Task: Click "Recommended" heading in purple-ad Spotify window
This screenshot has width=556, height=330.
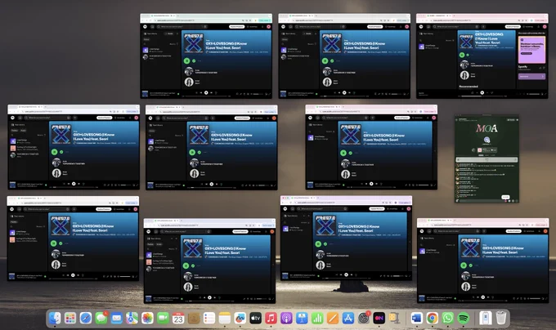Action: (x=469, y=87)
